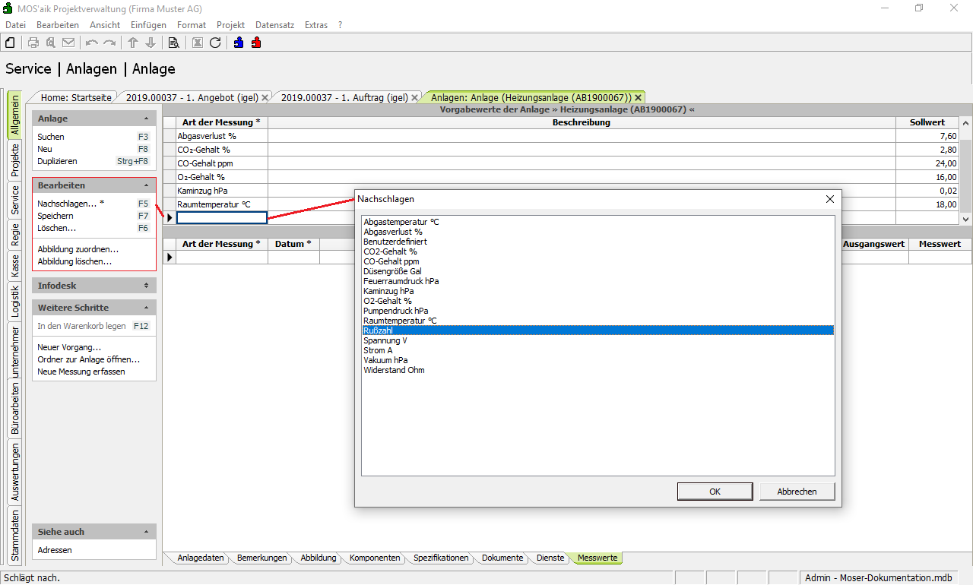Click the red puzzle piece icon

coord(256,43)
